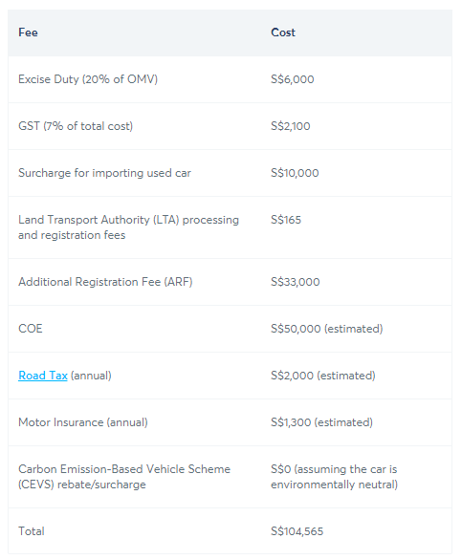
Task: Click the Fee column header
Action: [x=28, y=32]
